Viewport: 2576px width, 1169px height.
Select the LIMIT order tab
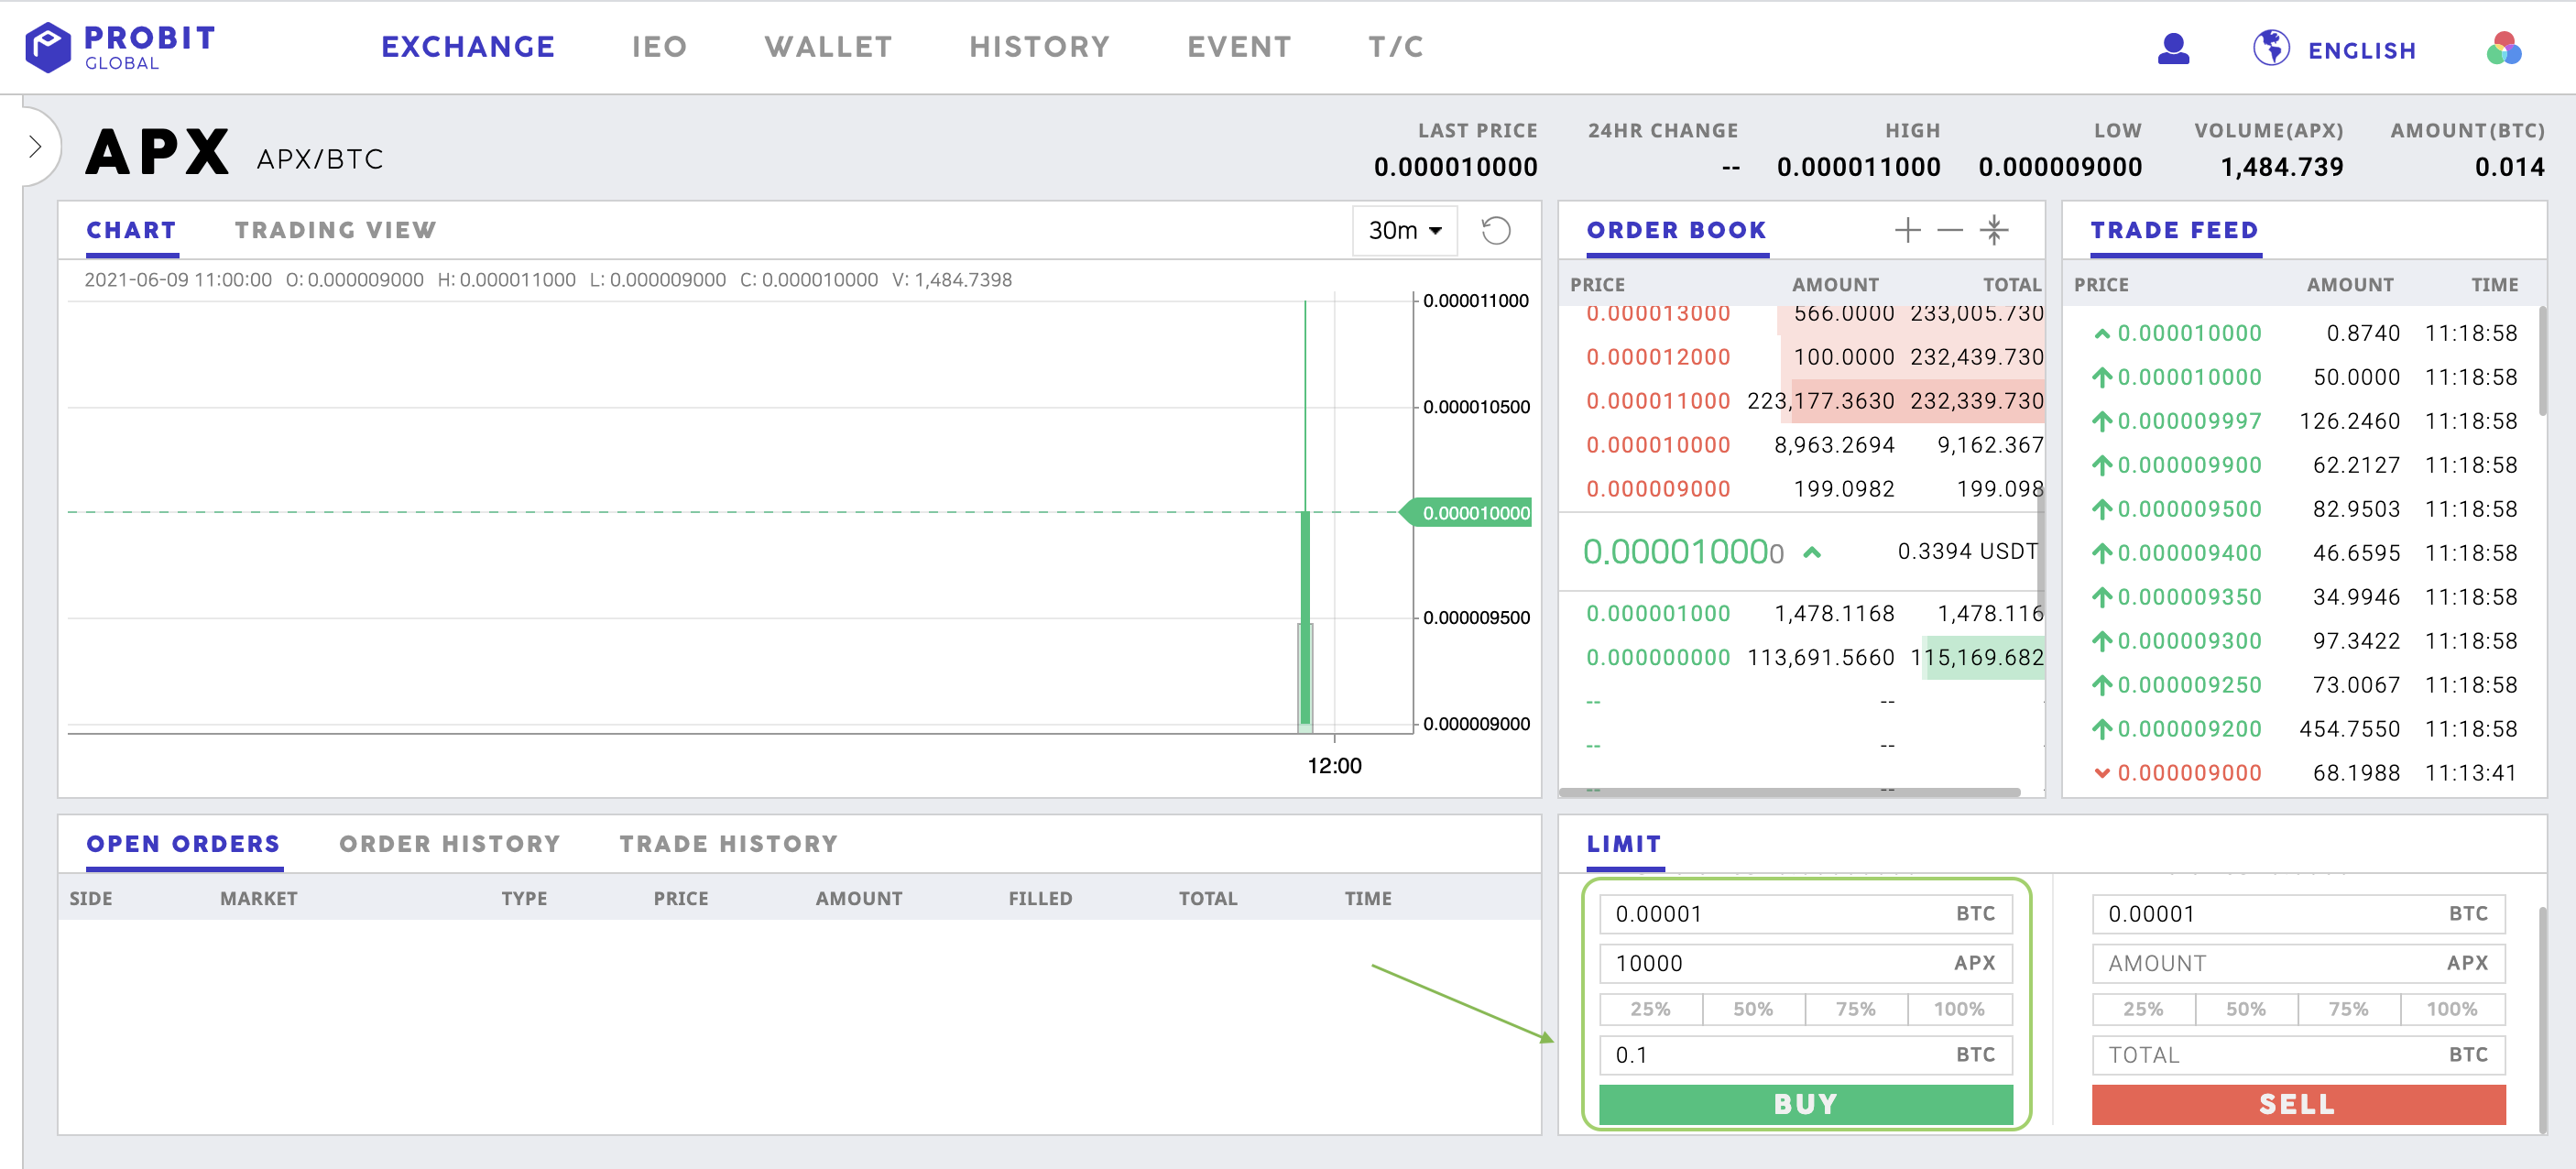click(x=1624, y=844)
